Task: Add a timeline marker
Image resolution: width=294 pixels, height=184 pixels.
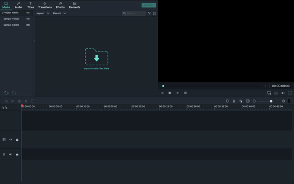Action: click(227, 101)
